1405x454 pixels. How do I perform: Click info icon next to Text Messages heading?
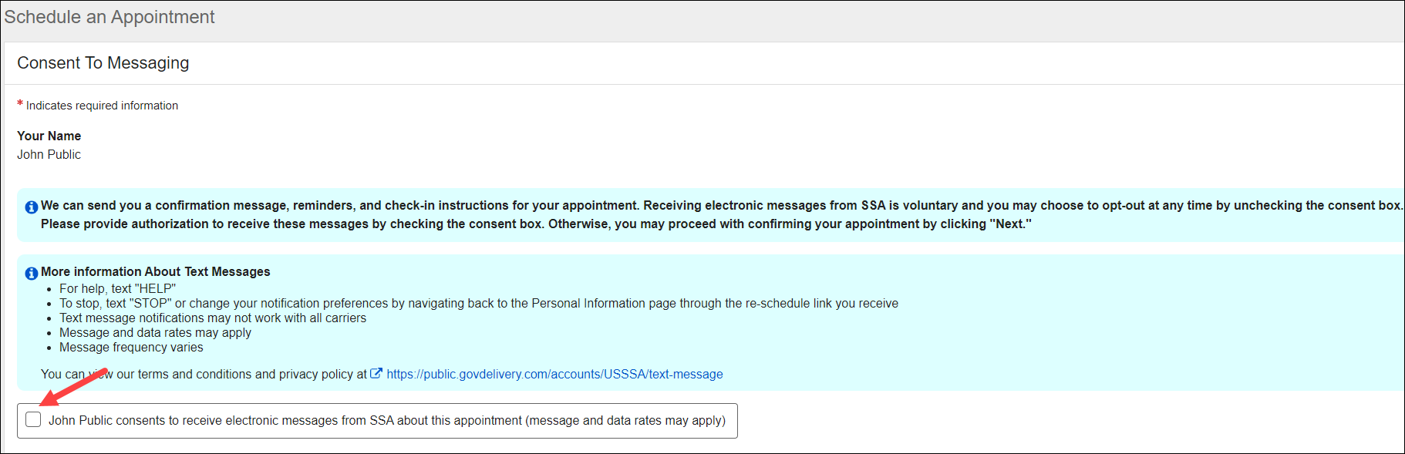pos(32,273)
